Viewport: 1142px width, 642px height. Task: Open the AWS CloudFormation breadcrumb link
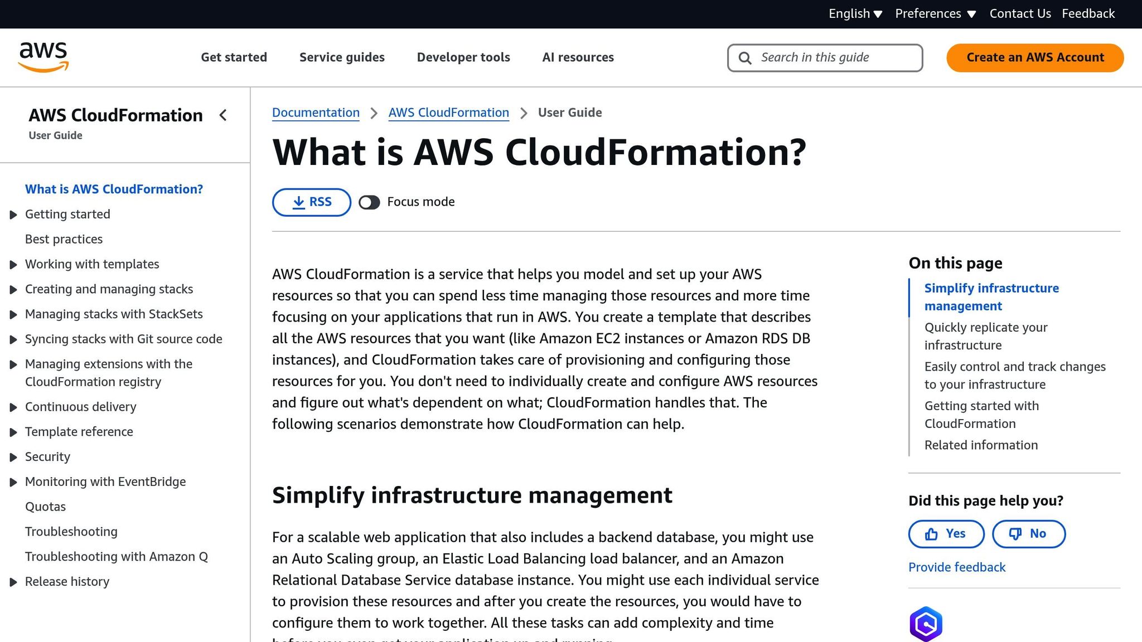pos(448,113)
